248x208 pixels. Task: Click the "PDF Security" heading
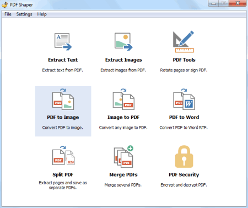[x=184, y=175]
